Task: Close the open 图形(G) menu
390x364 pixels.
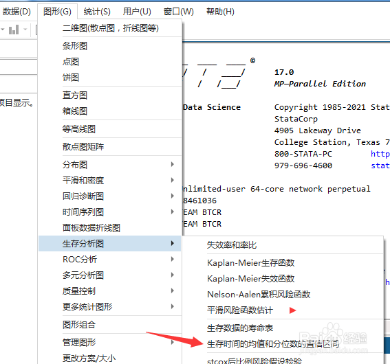Action: coord(57,12)
